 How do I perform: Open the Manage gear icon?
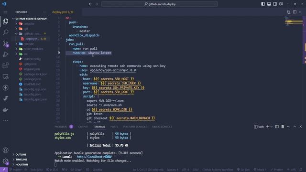coord(5,161)
